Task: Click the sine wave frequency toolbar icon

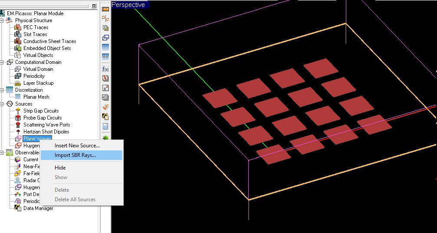Action: point(105,18)
